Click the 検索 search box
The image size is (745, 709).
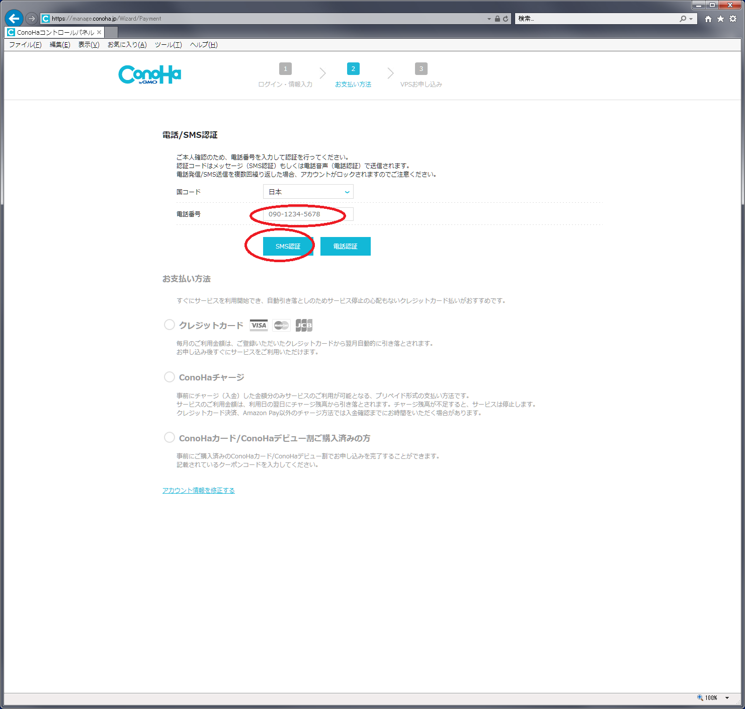[x=596, y=19]
